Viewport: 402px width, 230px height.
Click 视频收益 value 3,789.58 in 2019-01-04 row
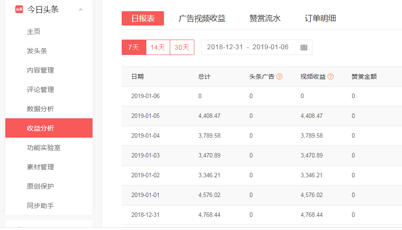(x=312, y=135)
